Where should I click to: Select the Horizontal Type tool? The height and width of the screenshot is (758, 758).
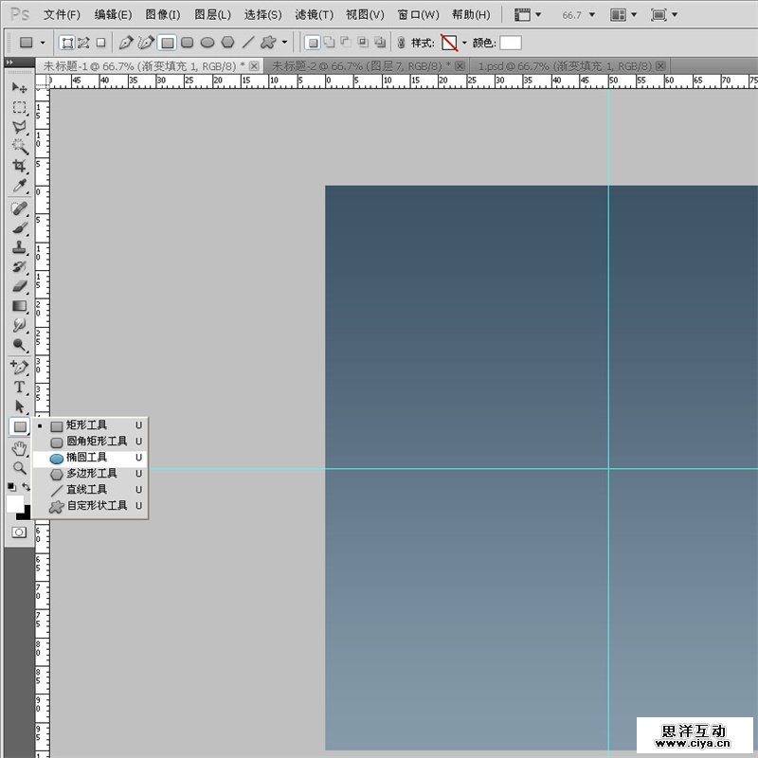coord(19,388)
